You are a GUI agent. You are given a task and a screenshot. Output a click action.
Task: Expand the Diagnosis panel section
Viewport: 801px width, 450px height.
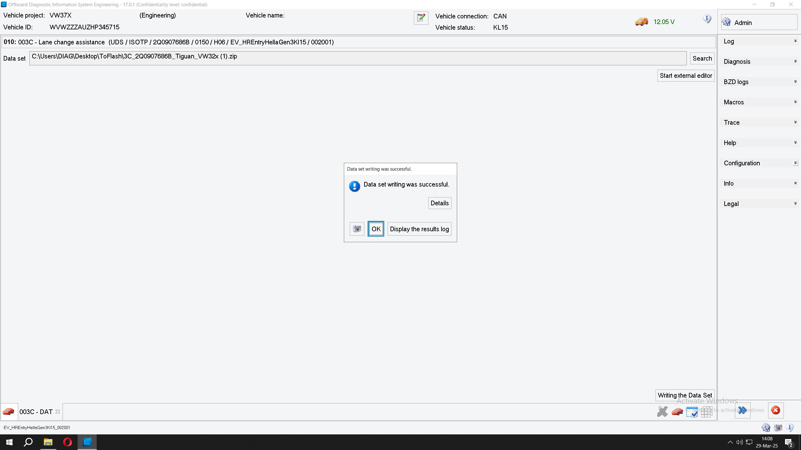pos(759,62)
